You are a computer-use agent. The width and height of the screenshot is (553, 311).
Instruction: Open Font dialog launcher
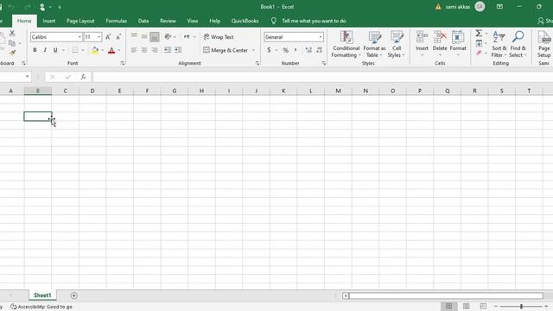coord(123,63)
